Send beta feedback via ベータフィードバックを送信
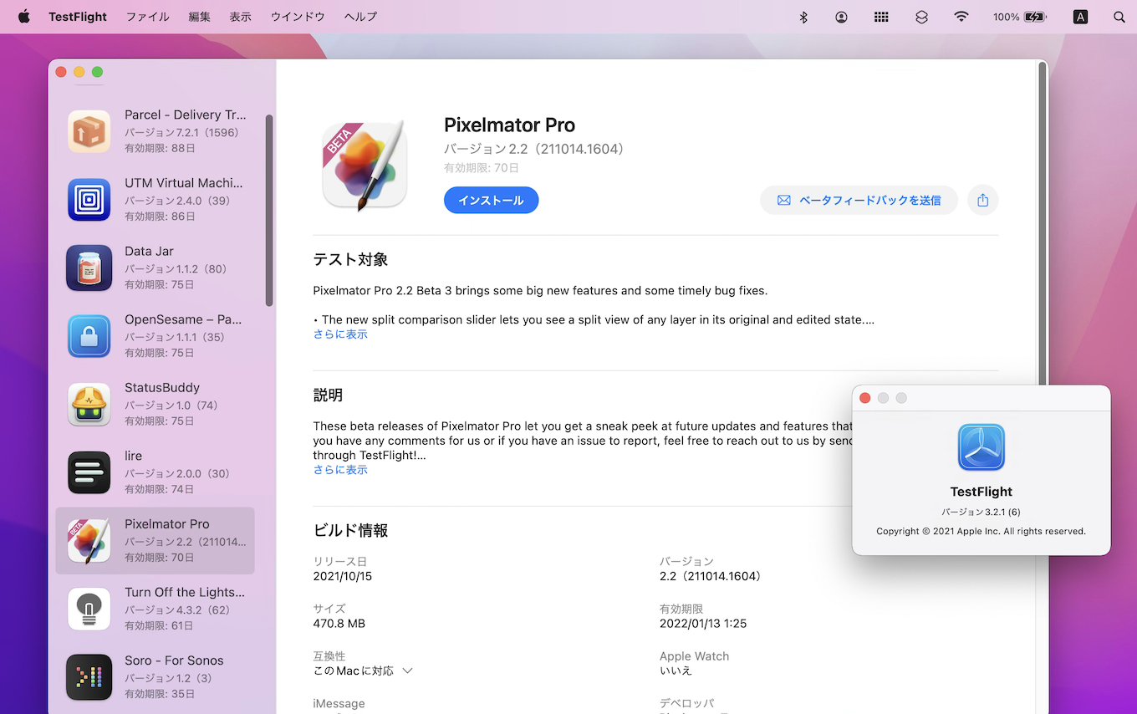1137x714 pixels. coord(859,201)
